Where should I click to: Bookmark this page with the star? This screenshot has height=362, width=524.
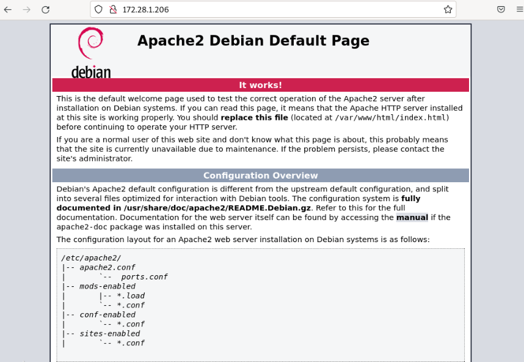coord(448,9)
